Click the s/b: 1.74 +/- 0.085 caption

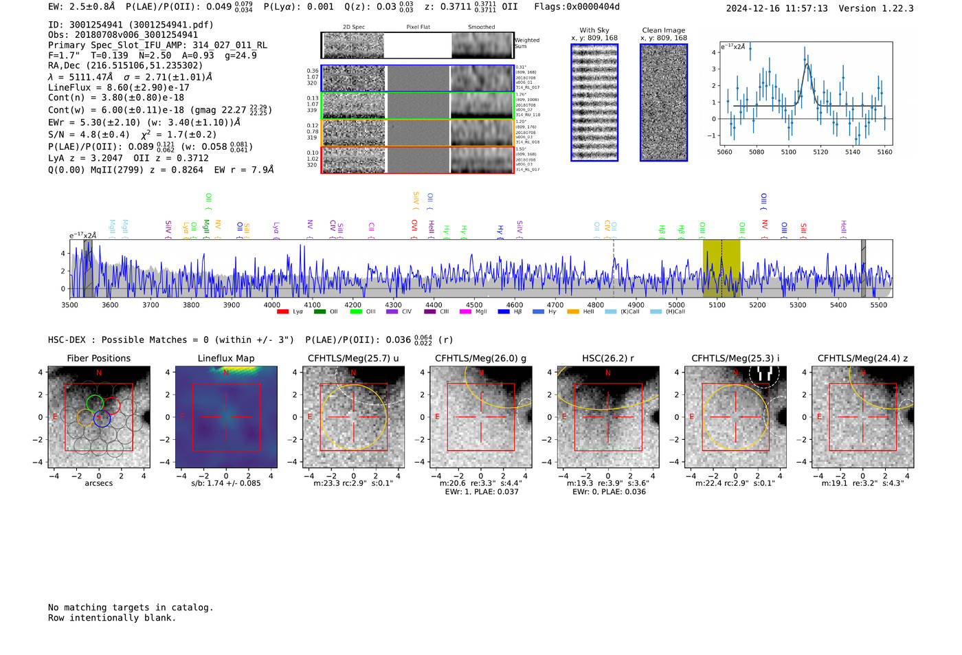coord(226,483)
